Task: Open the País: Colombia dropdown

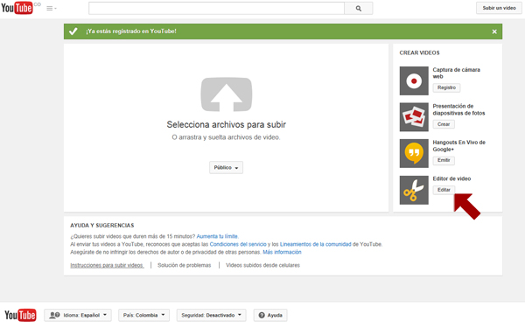Action: [x=144, y=315]
